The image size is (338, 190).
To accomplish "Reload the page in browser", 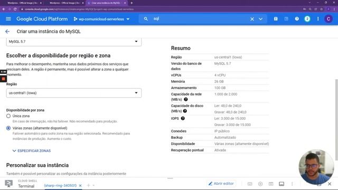I will click(15, 9).
